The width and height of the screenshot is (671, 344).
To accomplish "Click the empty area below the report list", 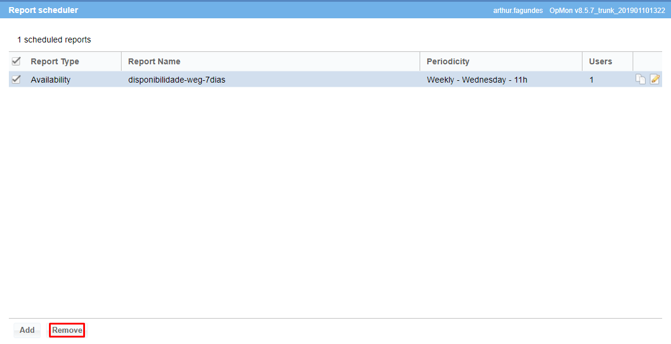I will pyautogui.click(x=335, y=201).
